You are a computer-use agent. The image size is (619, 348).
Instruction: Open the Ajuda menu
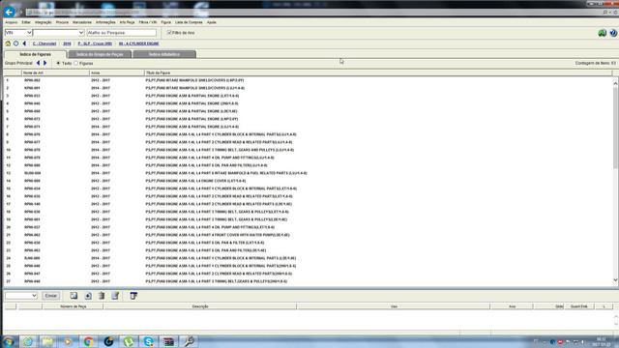click(x=212, y=22)
